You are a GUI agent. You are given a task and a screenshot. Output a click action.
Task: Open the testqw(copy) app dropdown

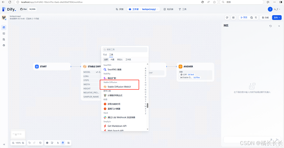[150, 9]
